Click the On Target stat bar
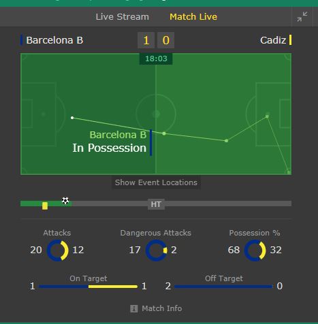318x324 pixels. 89,287
